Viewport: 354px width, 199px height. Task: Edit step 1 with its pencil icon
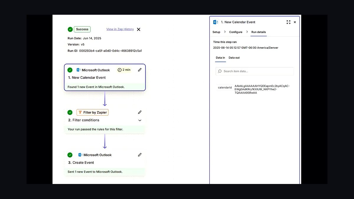[140, 70]
